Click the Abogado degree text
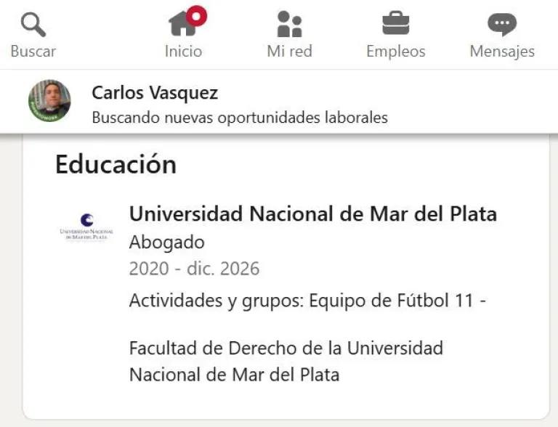558x427 pixels. pyautogui.click(x=166, y=242)
